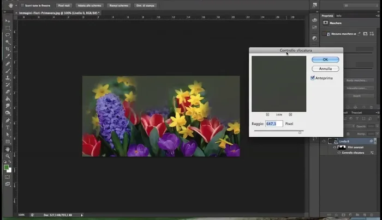Click the Raggio radius slider handle
The image size is (382, 220).
pos(300,132)
